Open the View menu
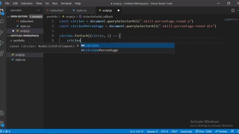239x134 pixels. point(39,3)
